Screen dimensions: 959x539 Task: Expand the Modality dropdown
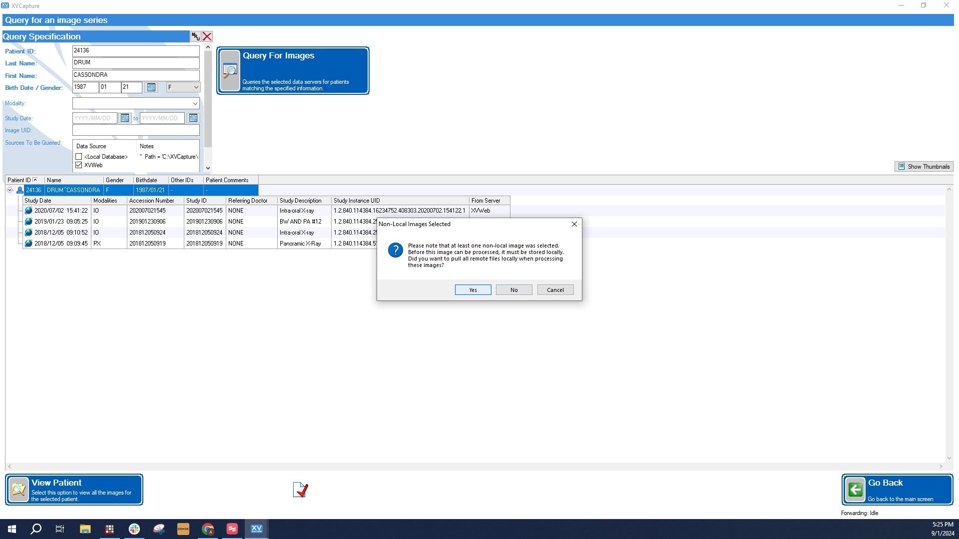click(136, 103)
